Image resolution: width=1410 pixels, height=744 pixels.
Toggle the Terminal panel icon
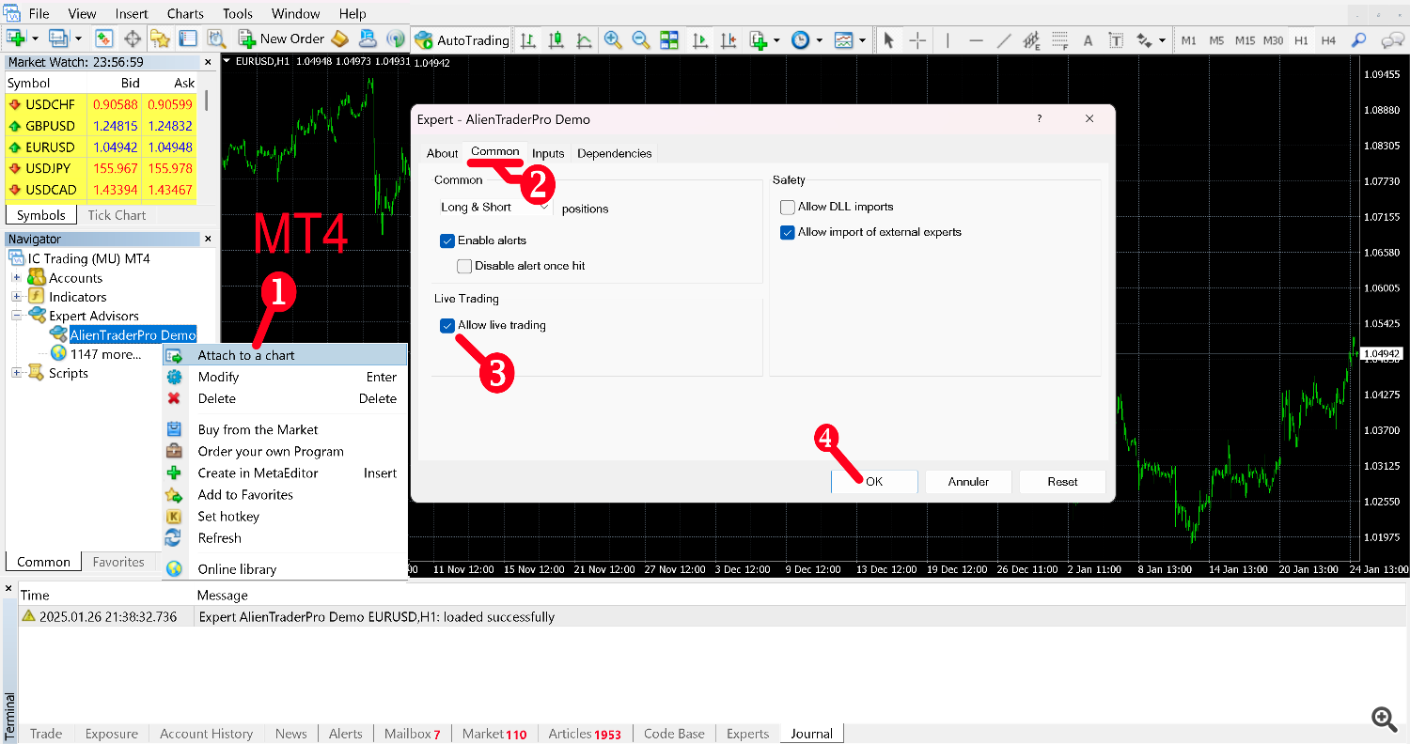coord(189,39)
